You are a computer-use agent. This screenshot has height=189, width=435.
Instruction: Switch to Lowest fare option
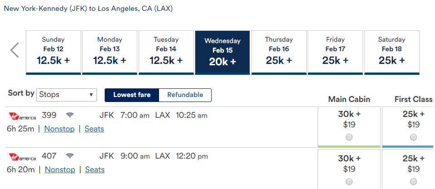[x=132, y=95]
